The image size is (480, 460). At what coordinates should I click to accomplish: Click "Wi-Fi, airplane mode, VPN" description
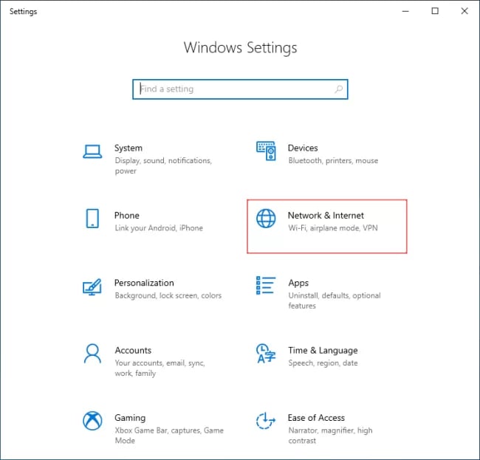point(333,228)
